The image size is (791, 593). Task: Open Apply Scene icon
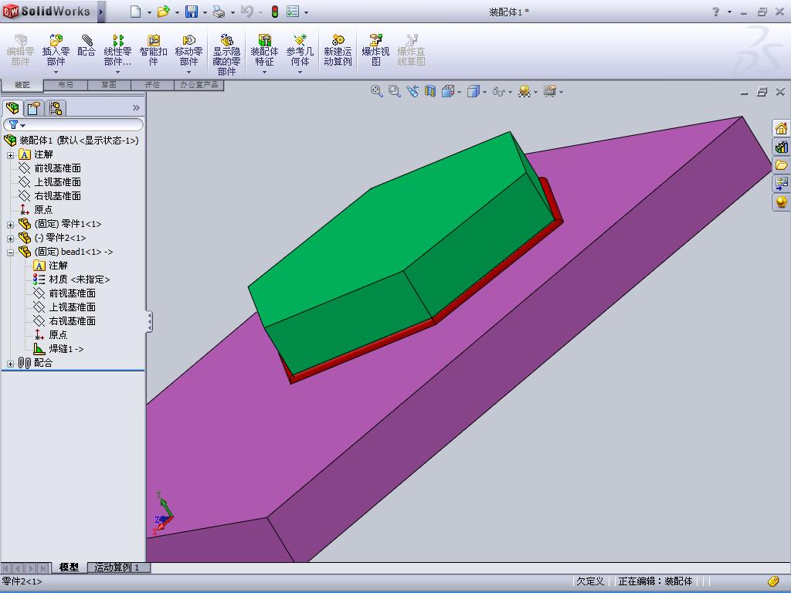tap(525, 91)
